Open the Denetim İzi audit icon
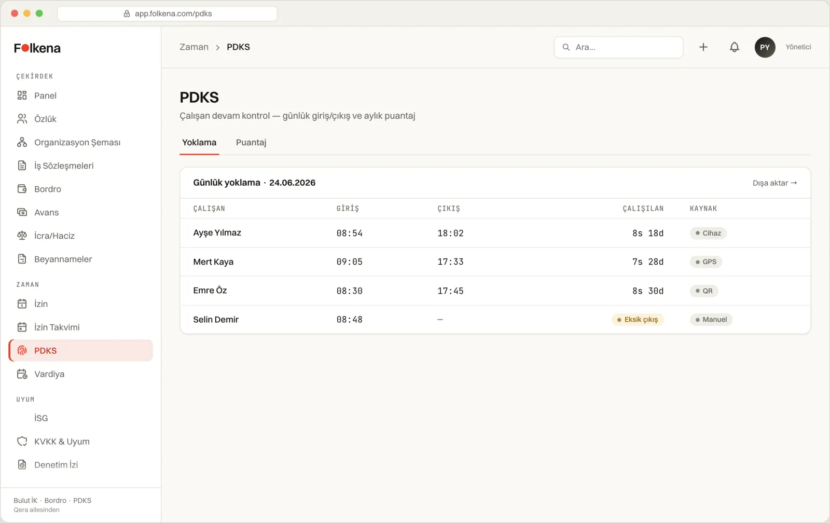 [22, 465]
